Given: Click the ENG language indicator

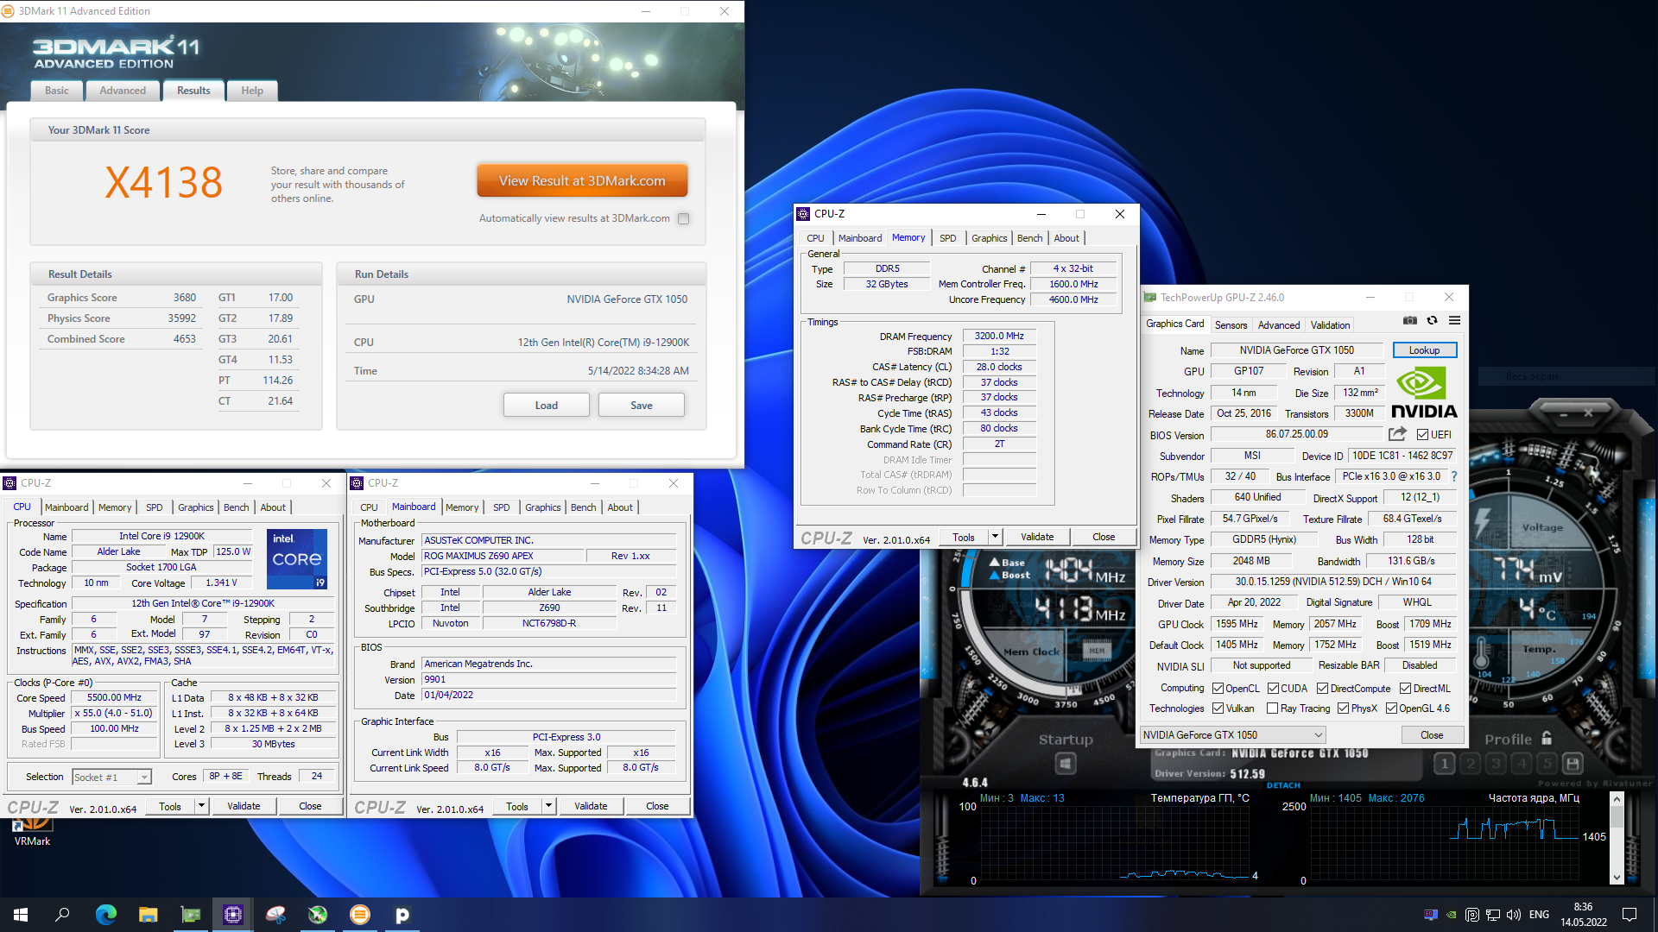Looking at the screenshot, I should (1539, 915).
